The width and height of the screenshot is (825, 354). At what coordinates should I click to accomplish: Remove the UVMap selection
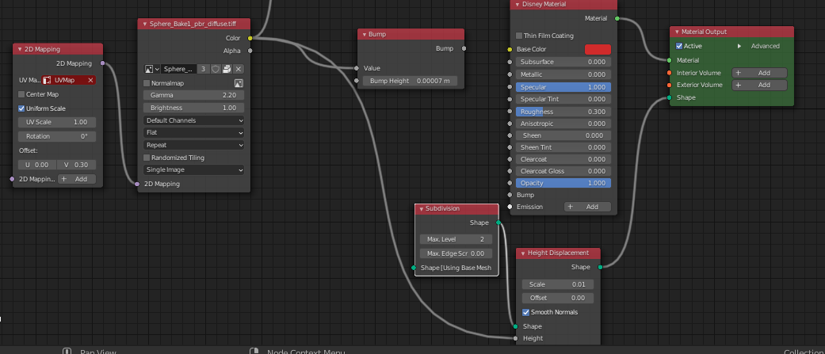90,80
